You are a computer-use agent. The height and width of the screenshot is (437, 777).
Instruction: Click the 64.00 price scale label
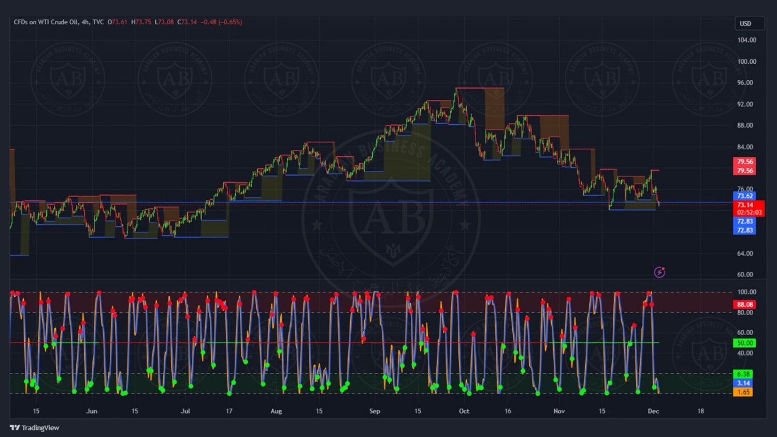(x=745, y=253)
